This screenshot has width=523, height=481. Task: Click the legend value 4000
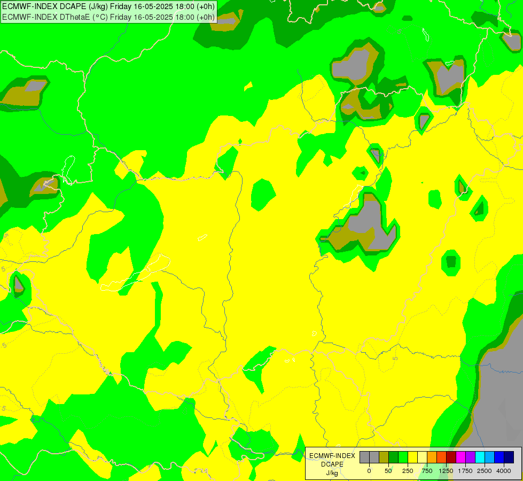pos(504,471)
